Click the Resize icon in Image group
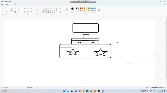 coord(15,12)
